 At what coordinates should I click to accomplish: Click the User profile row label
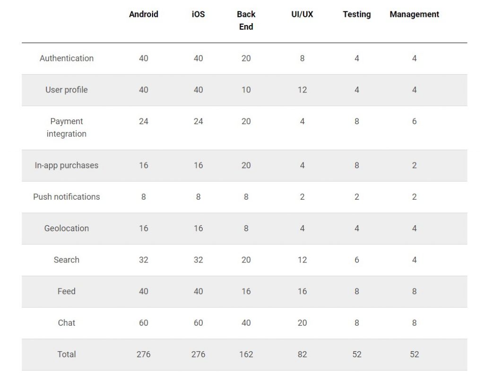click(67, 90)
